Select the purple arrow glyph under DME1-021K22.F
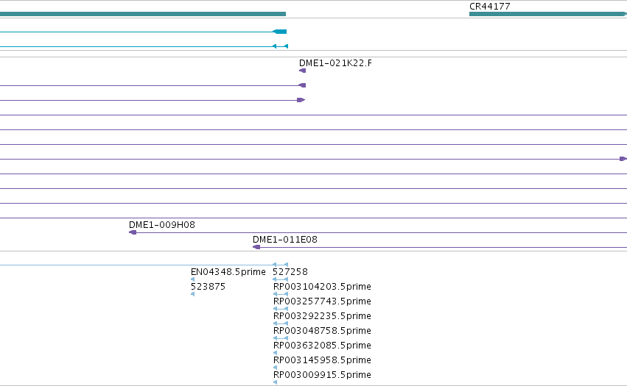This screenshot has width=627, height=386. pyautogui.click(x=302, y=71)
